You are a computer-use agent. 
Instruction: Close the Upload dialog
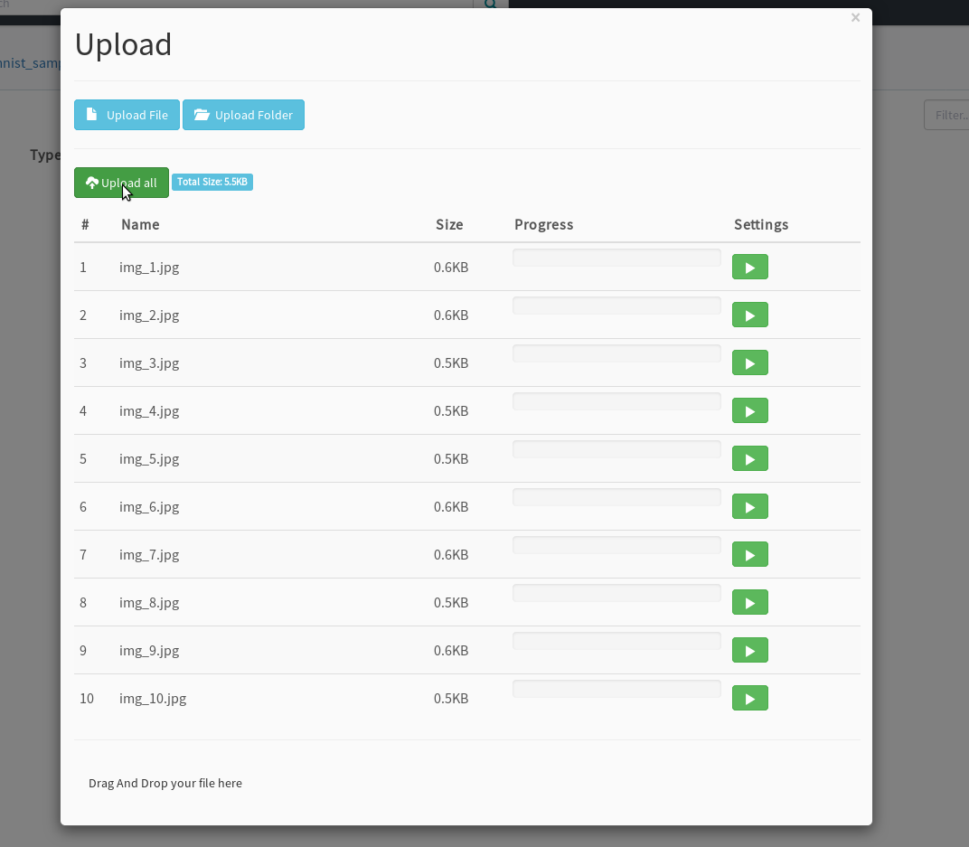tap(855, 18)
